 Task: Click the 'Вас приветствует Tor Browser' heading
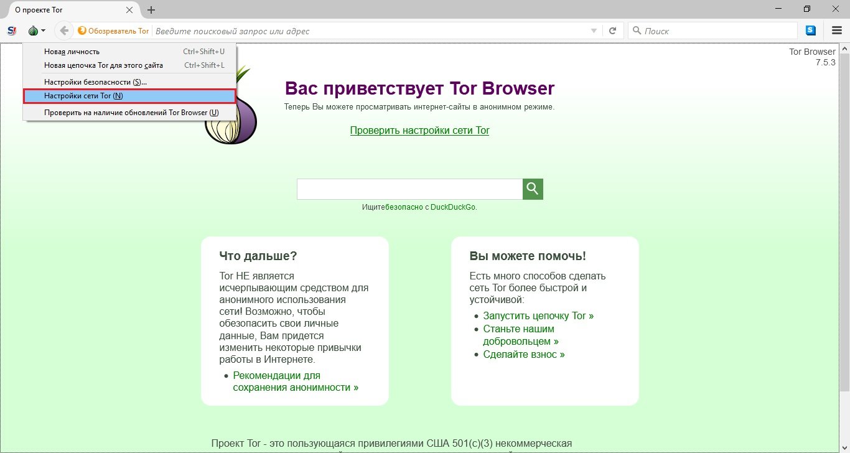419,88
